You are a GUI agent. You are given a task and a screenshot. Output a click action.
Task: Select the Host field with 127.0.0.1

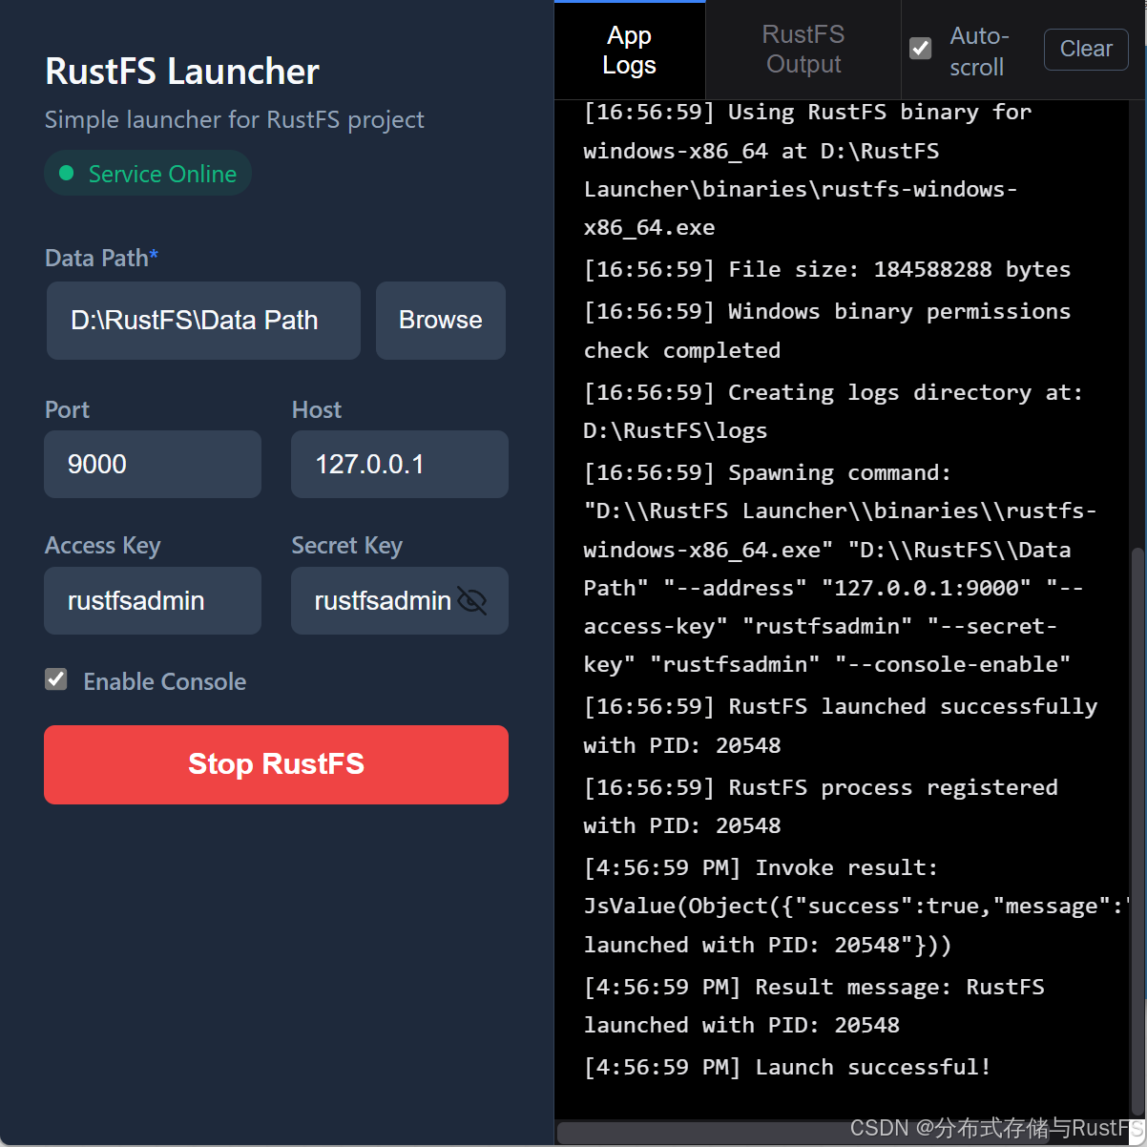pyautogui.click(x=400, y=465)
